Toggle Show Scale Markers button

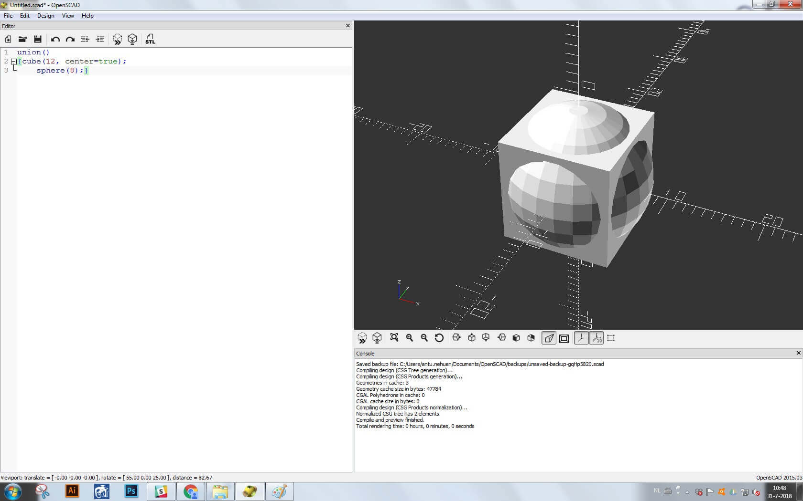597,338
